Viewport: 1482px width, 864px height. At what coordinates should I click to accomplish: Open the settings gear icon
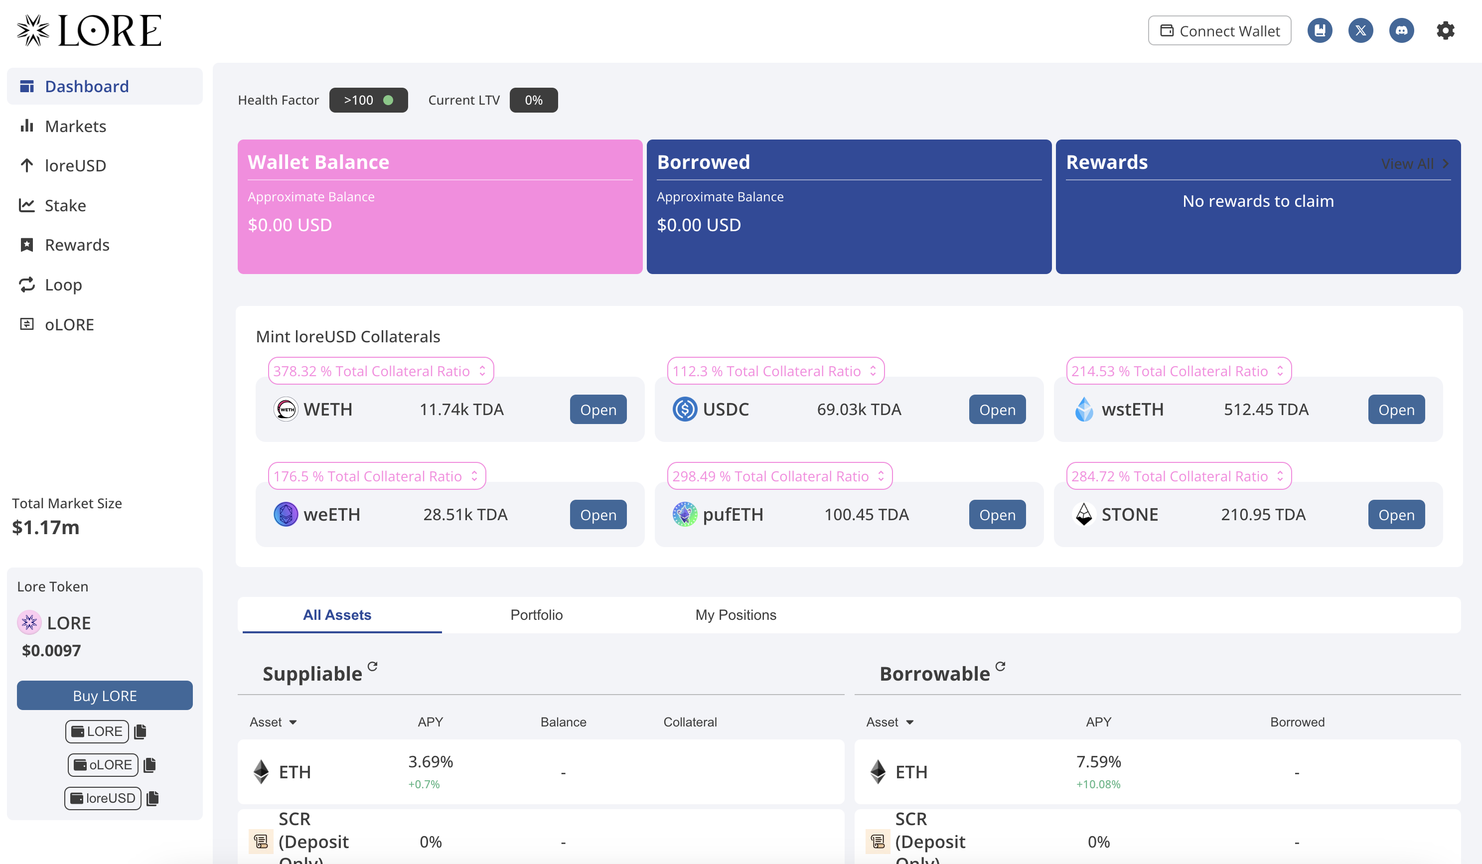[x=1446, y=30]
